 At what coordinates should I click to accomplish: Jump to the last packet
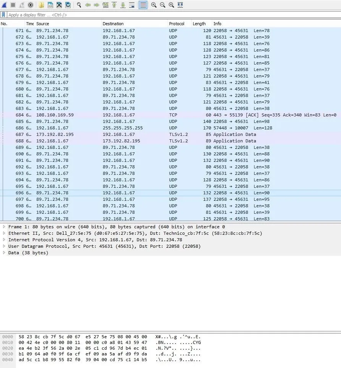[x=123, y=5]
